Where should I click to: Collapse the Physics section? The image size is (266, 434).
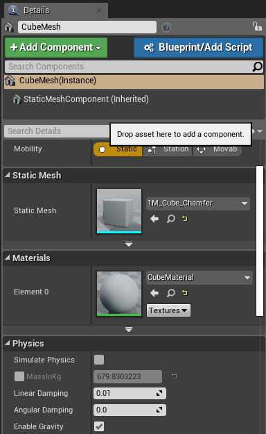coord(8,343)
